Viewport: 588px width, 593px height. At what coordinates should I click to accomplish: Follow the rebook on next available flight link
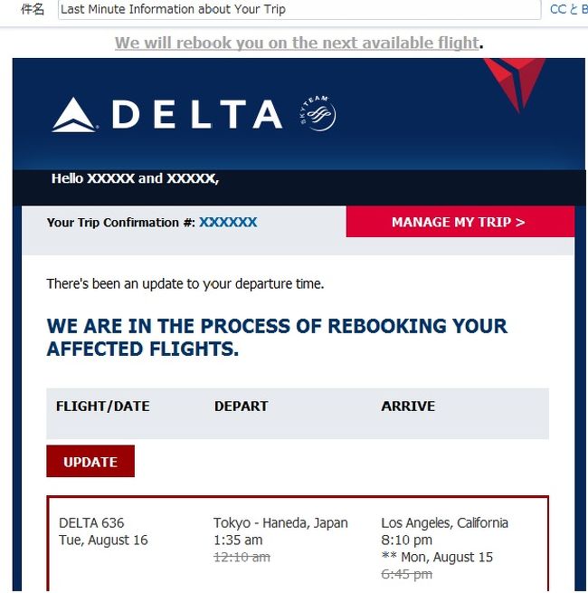click(x=297, y=43)
